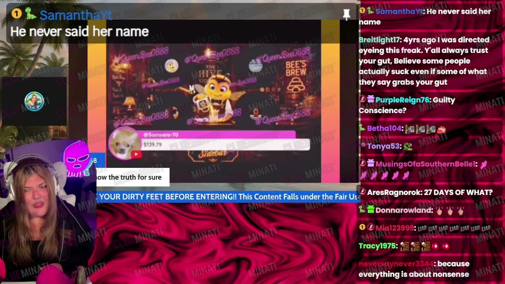505x284 pixels.
Task: Select the Donnarowland username
Action: point(404,210)
